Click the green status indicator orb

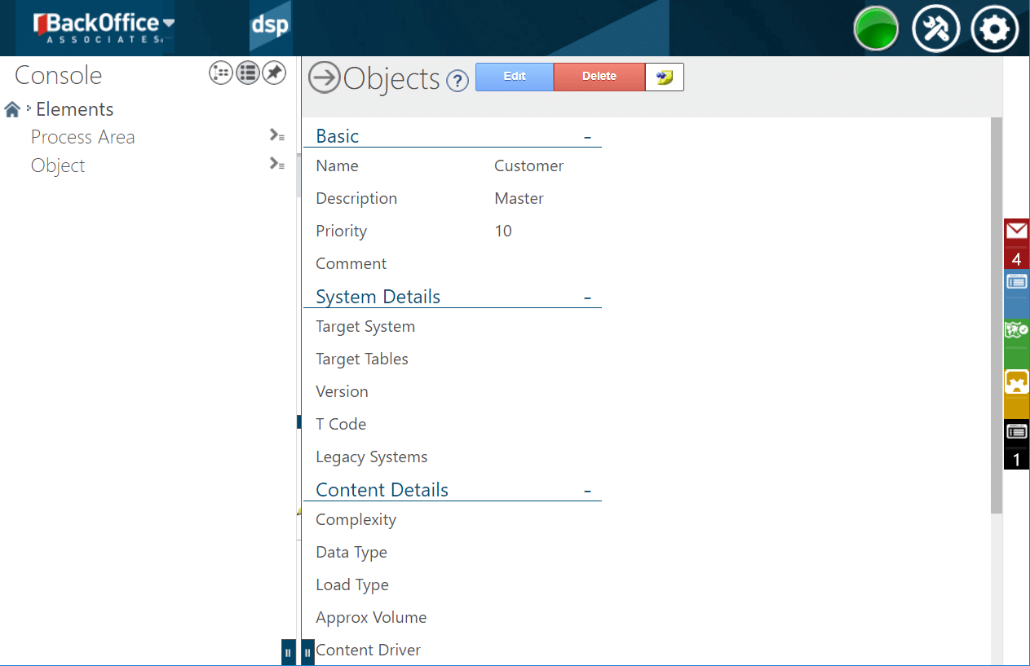point(876,29)
